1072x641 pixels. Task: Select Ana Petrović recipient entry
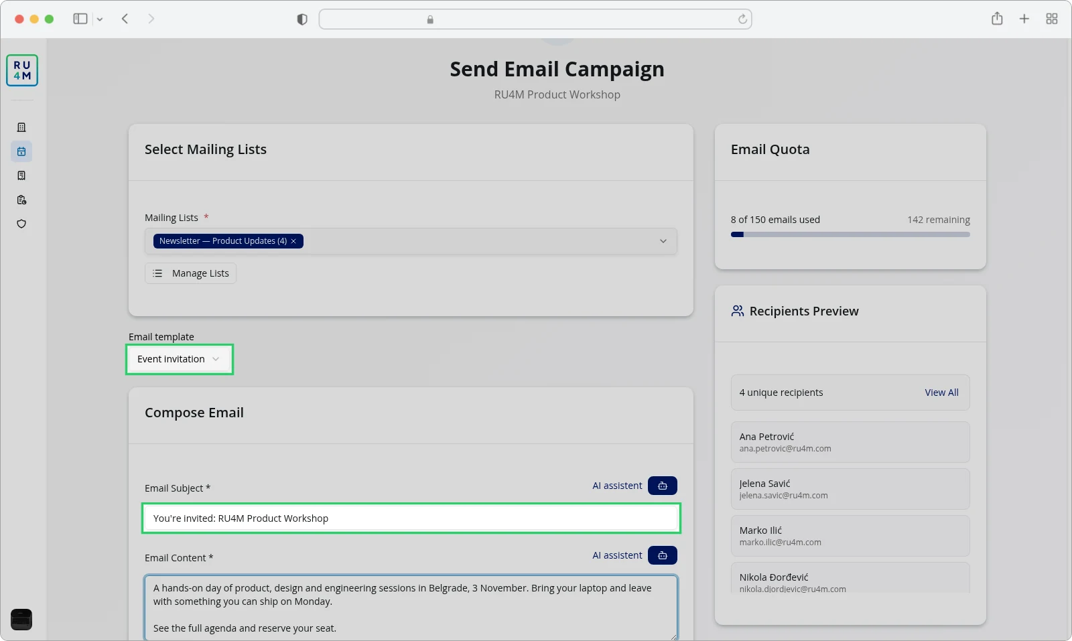pos(850,442)
